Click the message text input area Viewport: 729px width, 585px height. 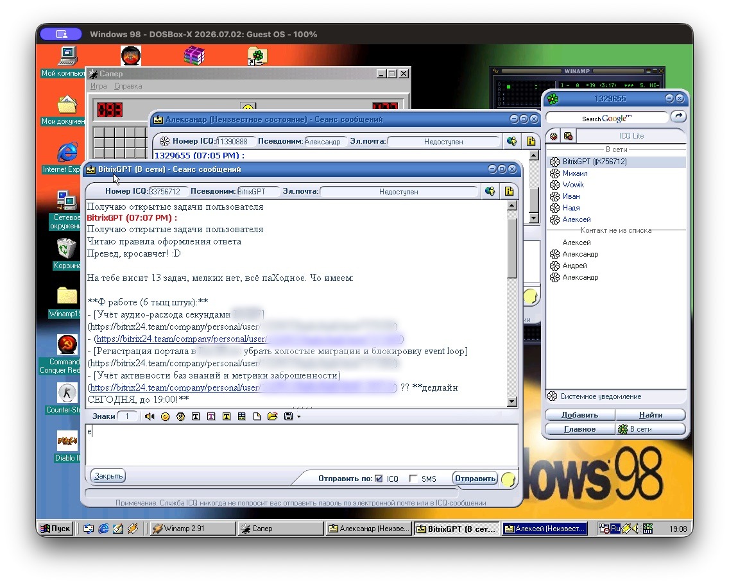point(302,445)
